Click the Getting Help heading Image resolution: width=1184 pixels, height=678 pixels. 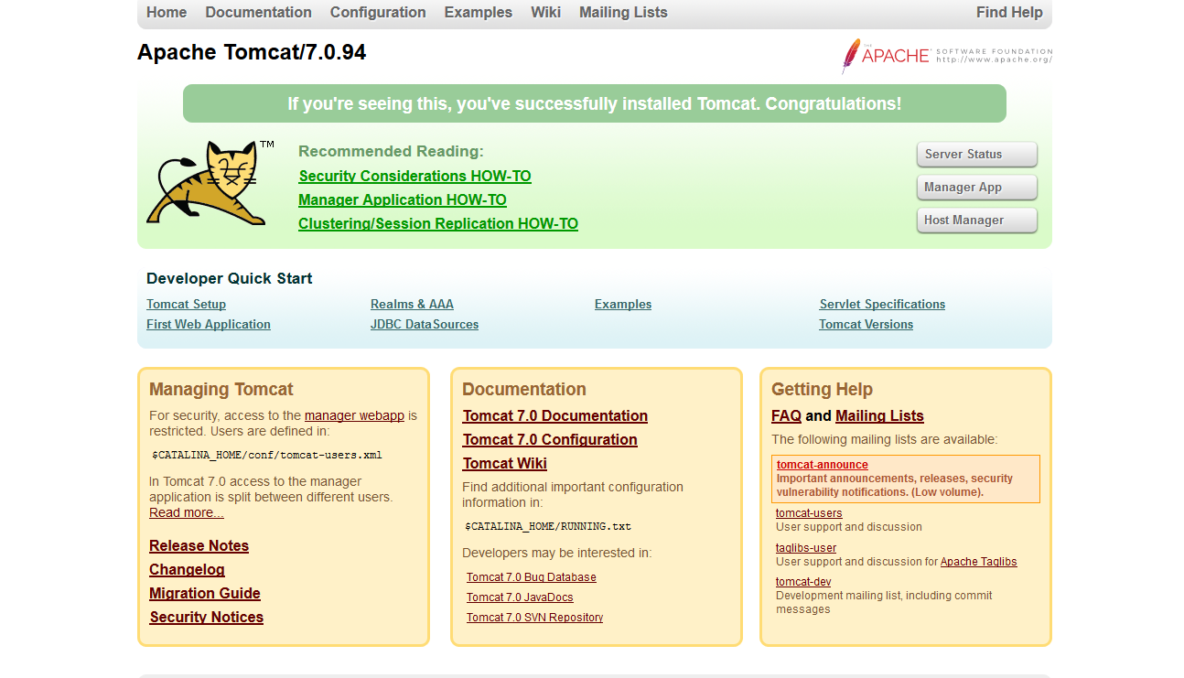click(x=822, y=390)
